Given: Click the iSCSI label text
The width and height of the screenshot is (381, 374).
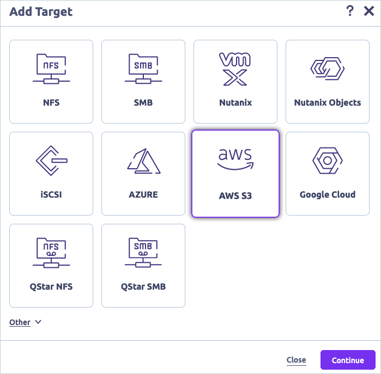Looking at the screenshot, I should click(51, 194).
